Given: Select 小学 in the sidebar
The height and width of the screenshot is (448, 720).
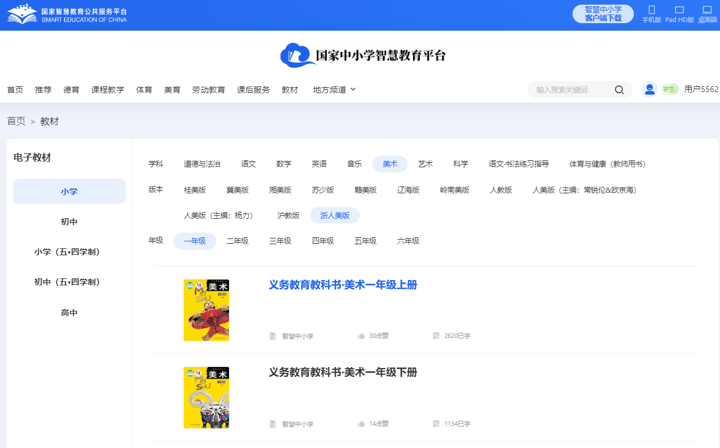Looking at the screenshot, I should tap(69, 191).
